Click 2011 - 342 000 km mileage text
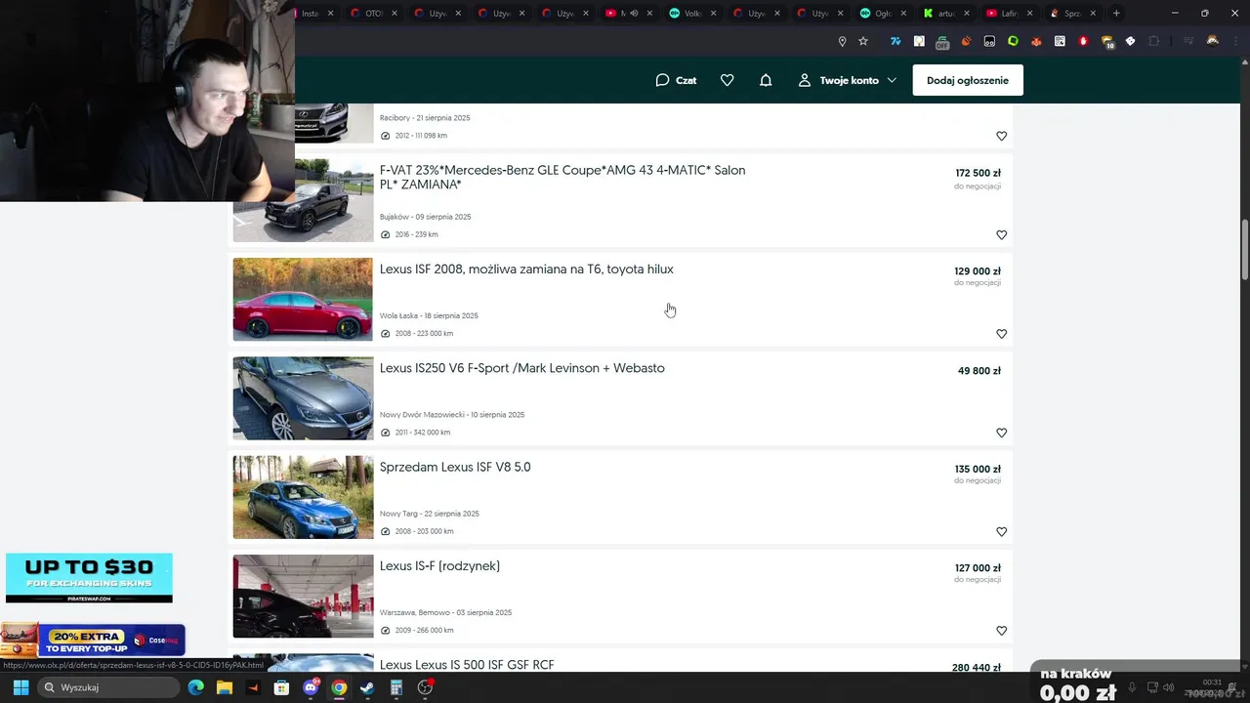 423,433
